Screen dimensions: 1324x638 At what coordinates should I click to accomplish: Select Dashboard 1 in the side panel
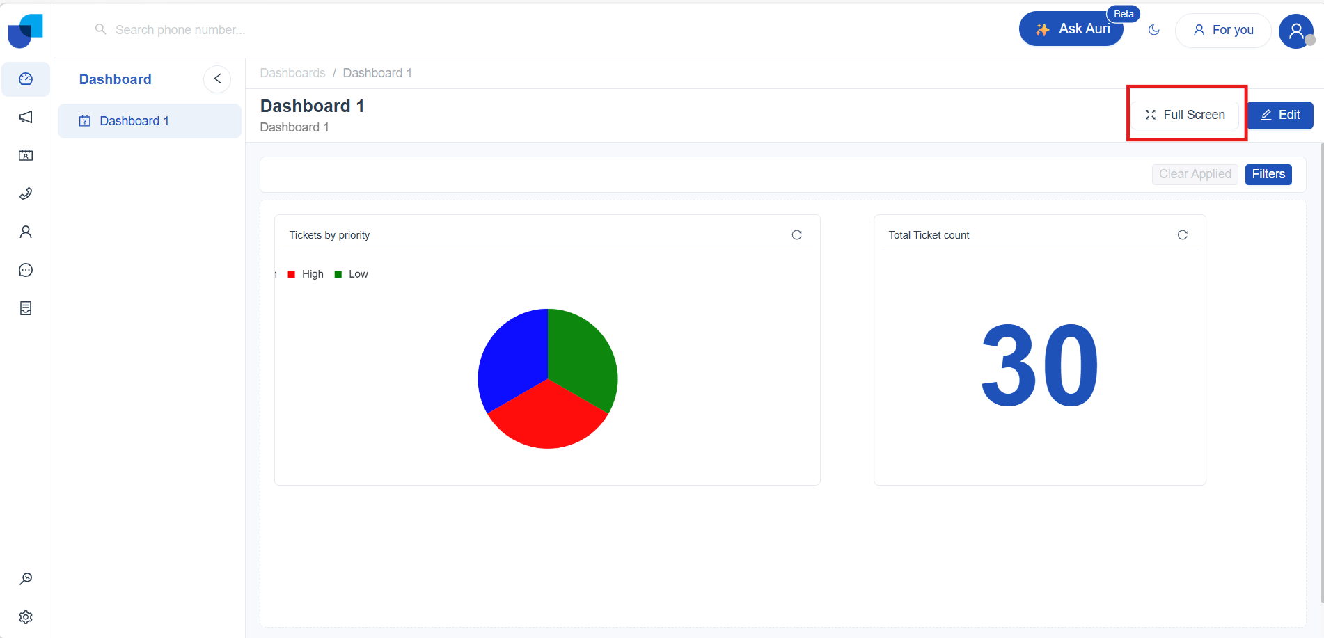[x=134, y=121]
